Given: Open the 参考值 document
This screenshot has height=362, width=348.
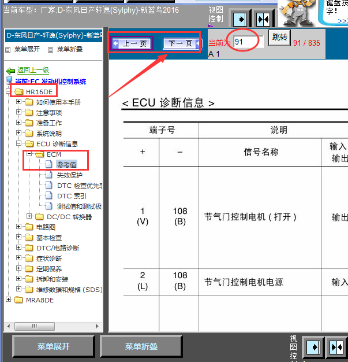Looking at the screenshot, I should pos(66,165).
